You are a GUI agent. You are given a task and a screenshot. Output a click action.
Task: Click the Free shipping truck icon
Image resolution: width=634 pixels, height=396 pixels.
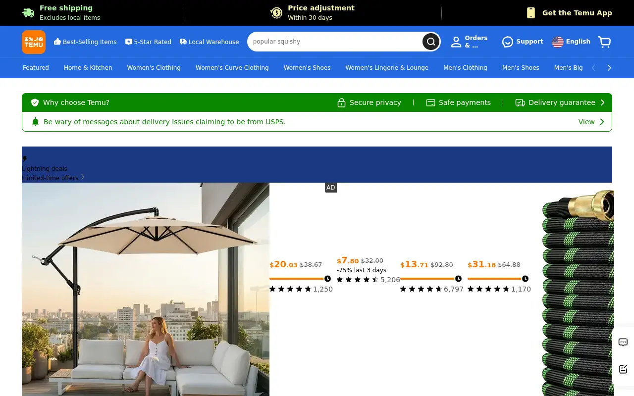click(28, 13)
